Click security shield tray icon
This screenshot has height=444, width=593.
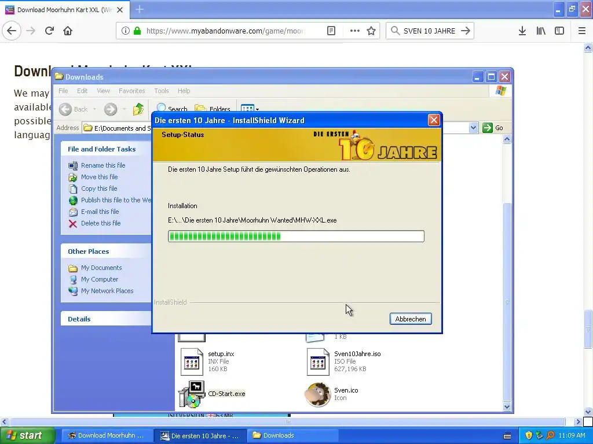[x=529, y=435]
